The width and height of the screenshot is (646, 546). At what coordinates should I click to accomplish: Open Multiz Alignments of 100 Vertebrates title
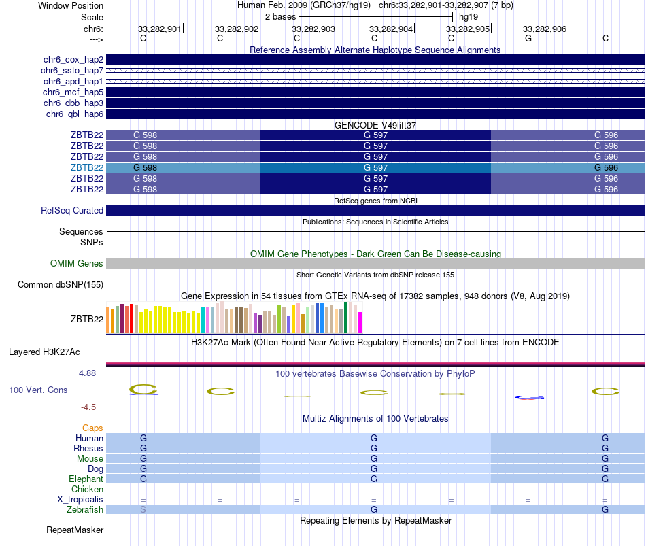(375, 419)
